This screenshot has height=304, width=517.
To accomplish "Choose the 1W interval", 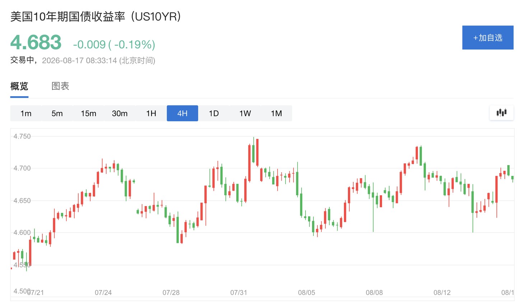I will 245,113.
